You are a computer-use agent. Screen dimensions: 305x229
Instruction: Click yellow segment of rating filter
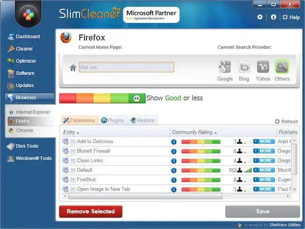[102, 98]
